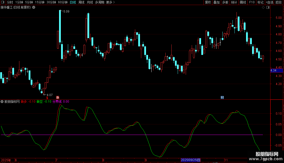Click the 5.09 high price label
The image size is (284, 163).
coord(66,12)
